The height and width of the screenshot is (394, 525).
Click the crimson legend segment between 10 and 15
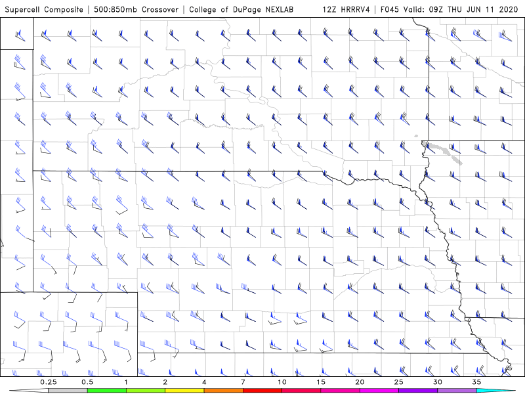coord(301,391)
